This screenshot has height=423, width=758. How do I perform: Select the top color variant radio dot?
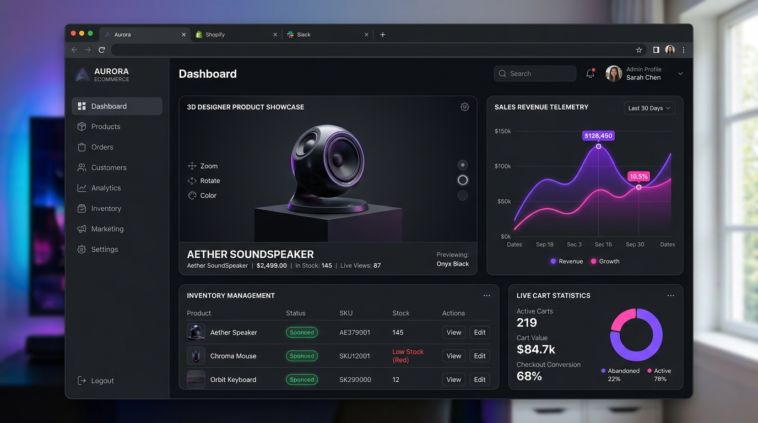coord(463,165)
